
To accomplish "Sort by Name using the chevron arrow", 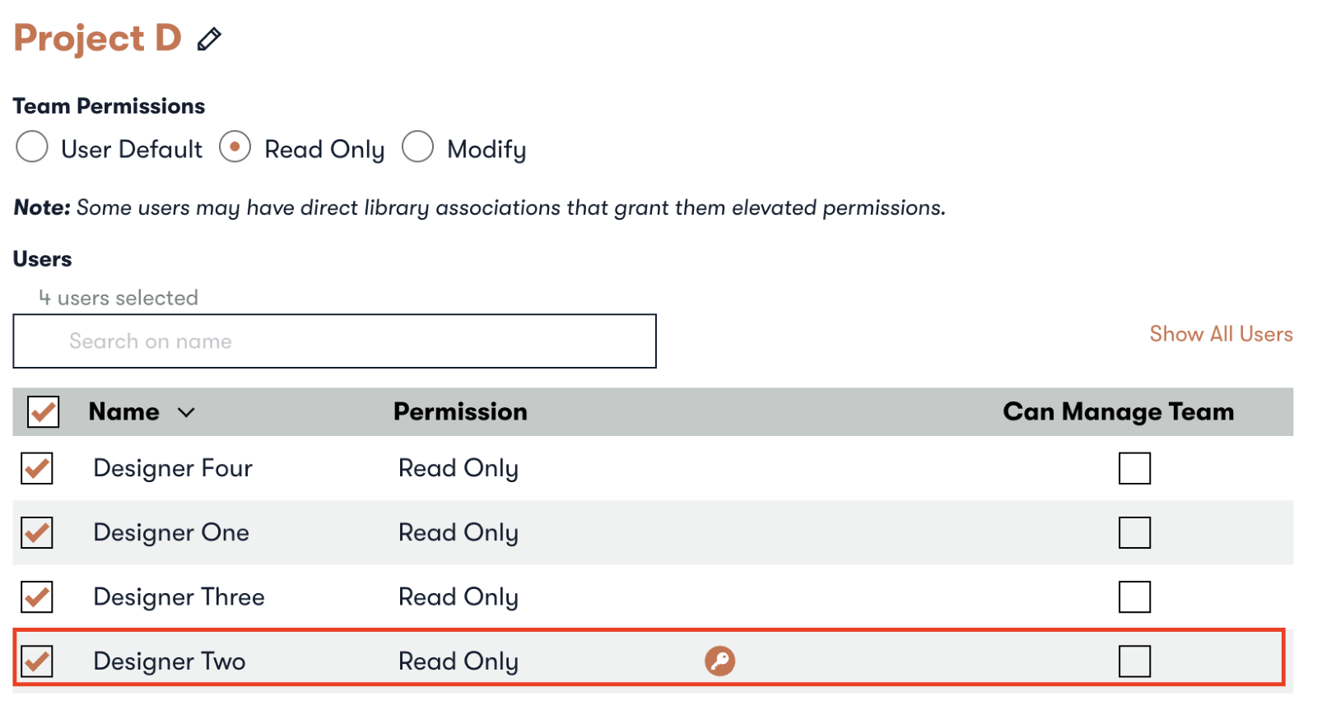I will [187, 412].
